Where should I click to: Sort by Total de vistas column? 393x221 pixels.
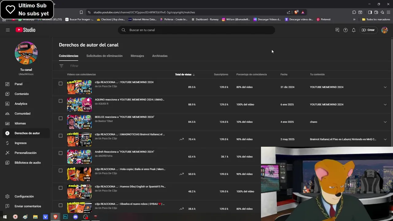tap(185, 75)
